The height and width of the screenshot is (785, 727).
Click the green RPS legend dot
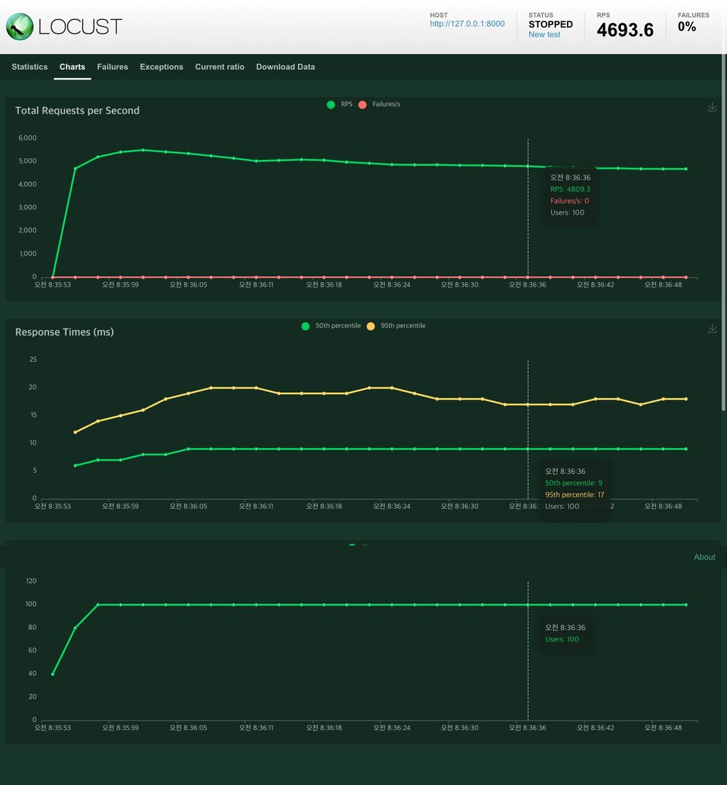332,104
